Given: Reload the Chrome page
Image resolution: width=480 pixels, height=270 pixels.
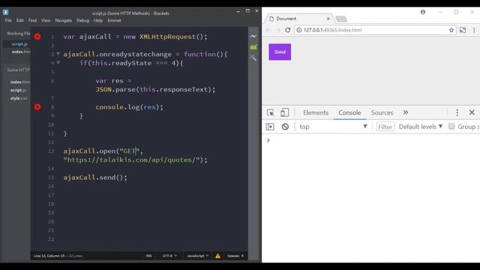Looking at the screenshot, I should [x=288, y=30].
